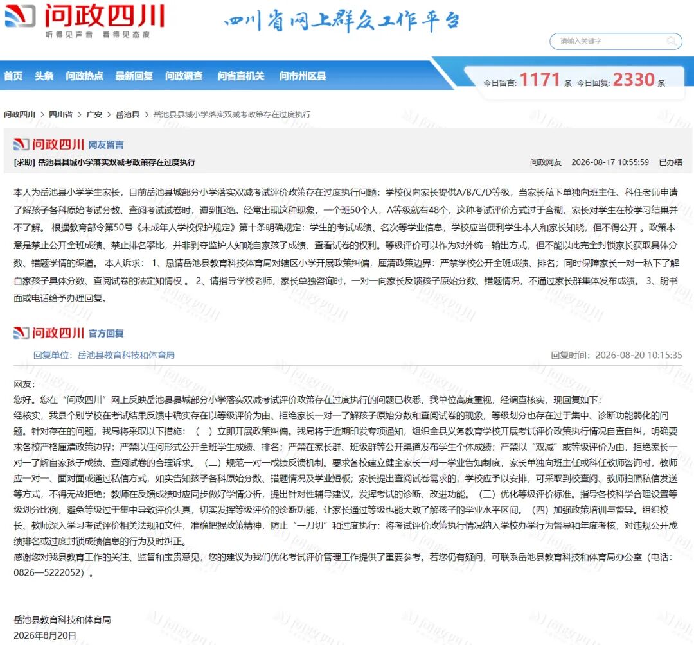Click the breadcrumb arrow after 问政四川
Screen dimensions: 694x645
coord(42,114)
